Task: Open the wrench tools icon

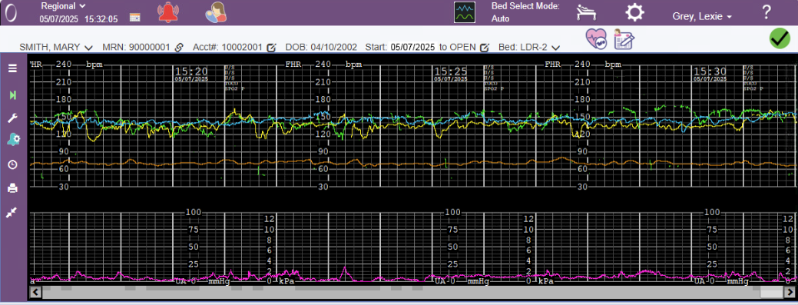Action: (x=13, y=118)
